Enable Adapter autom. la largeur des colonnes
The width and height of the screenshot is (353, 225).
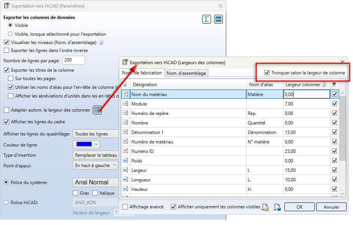(6, 110)
